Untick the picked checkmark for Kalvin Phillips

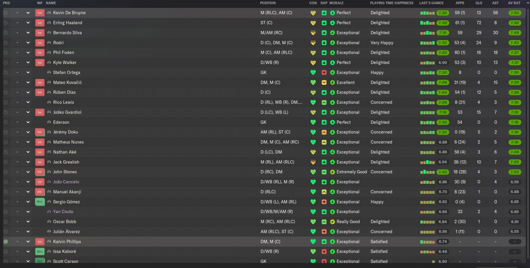6,242
